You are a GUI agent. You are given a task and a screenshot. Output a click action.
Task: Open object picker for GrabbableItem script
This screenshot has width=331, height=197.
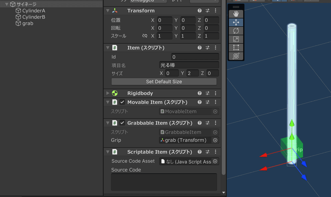coord(215,132)
